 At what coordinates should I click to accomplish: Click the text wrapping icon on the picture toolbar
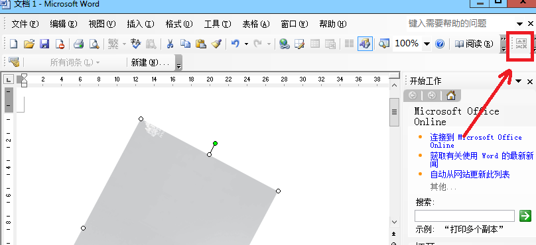521,44
